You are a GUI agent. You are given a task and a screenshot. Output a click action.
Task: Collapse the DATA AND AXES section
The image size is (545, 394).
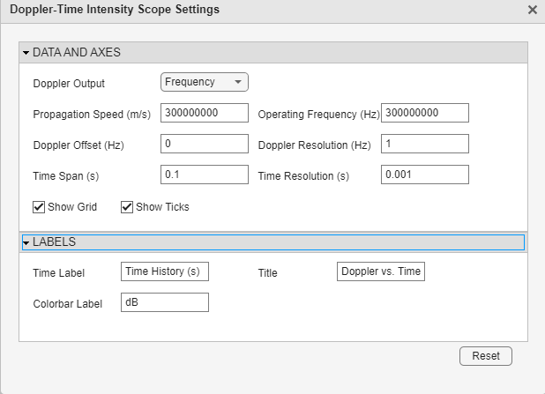pyautogui.click(x=26, y=53)
